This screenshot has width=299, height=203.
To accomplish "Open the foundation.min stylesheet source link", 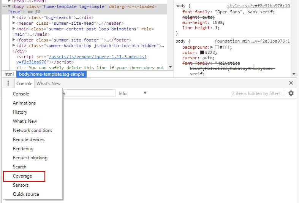I will click(x=252, y=41).
